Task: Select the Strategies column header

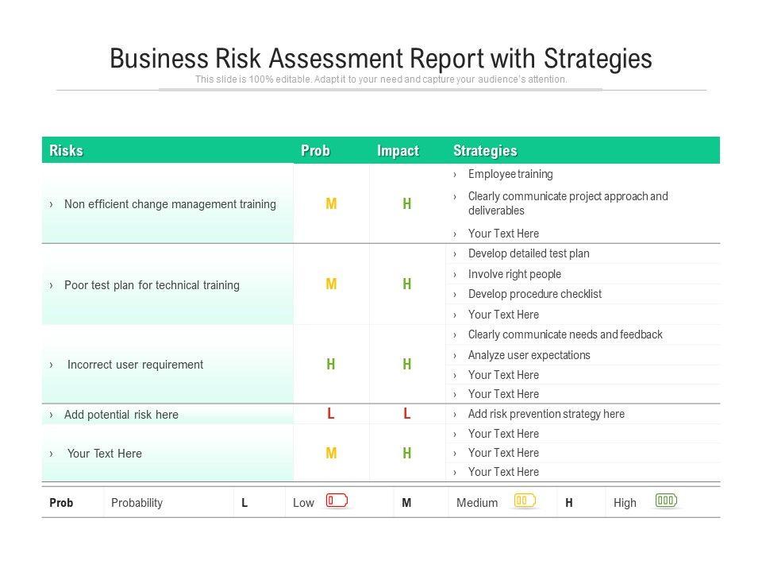Action: pyautogui.click(x=485, y=151)
